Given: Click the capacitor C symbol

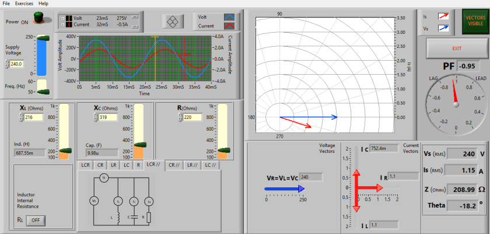Looking at the screenshot, I should pos(134,216).
